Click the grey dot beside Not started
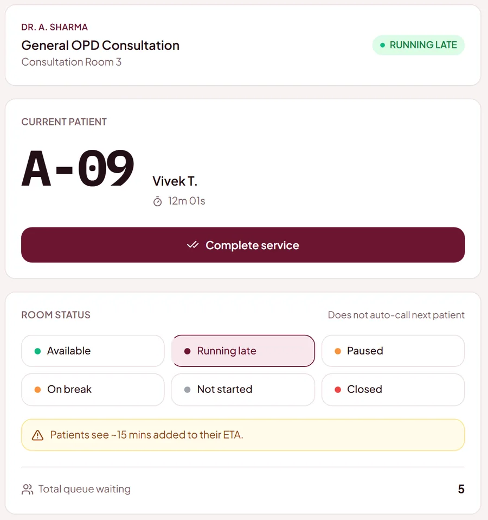 tap(187, 390)
